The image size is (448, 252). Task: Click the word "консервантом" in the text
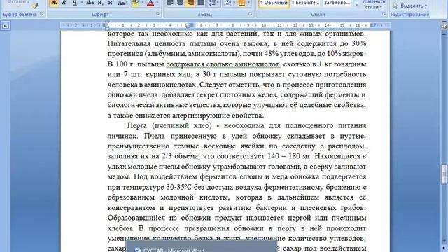(x=132, y=208)
